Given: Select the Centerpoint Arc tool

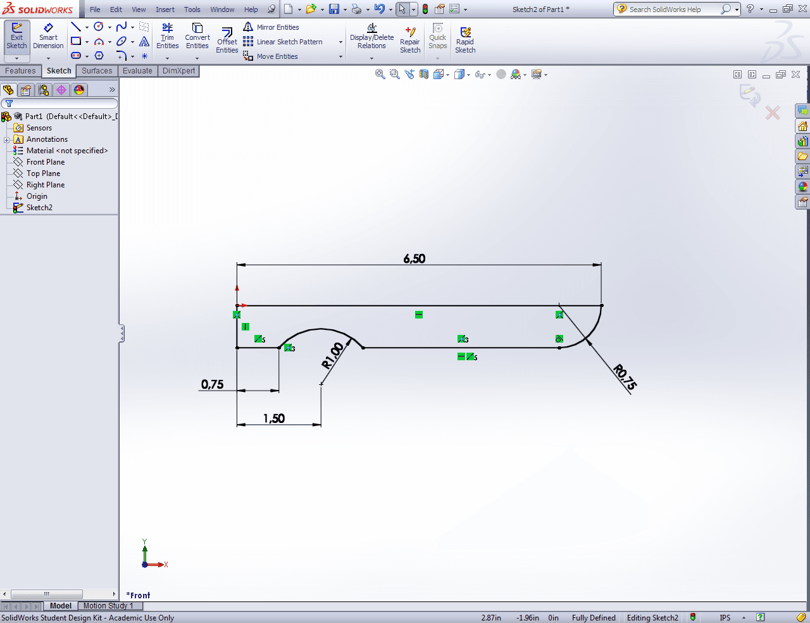Looking at the screenshot, I should 99,41.
